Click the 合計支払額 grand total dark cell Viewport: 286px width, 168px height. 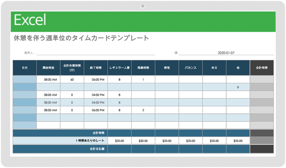click(262, 149)
